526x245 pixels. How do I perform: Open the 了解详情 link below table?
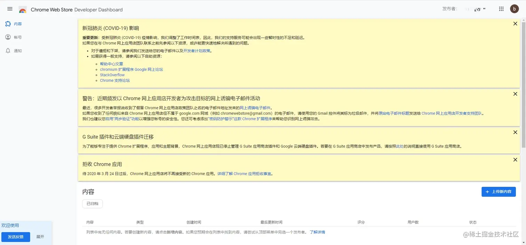tap(317, 232)
